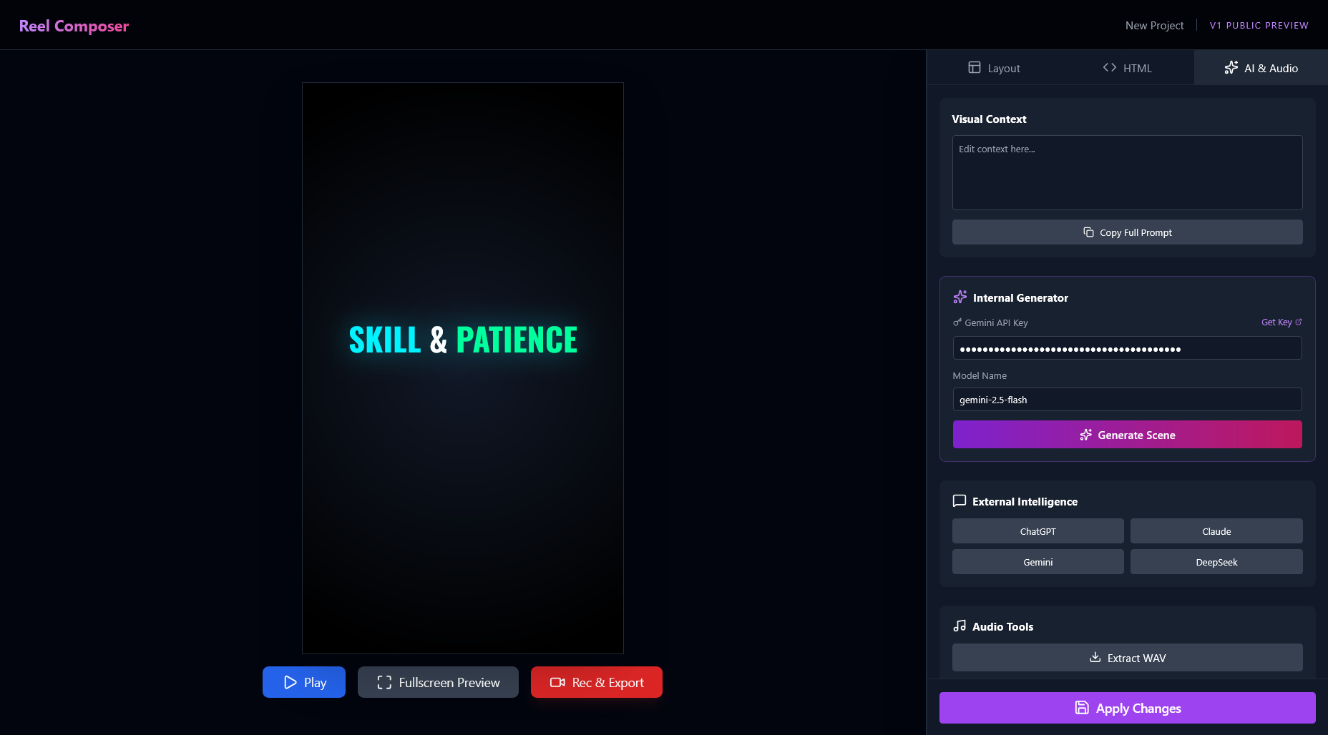Click Copy Full Prompt button
Viewport: 1328px width, 735px height.
pos(1127,232)
